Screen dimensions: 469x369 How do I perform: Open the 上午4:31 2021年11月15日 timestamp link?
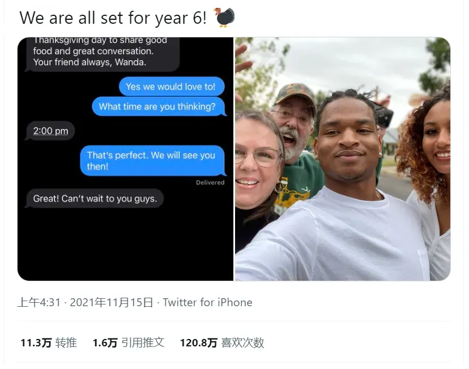[85, 302]
